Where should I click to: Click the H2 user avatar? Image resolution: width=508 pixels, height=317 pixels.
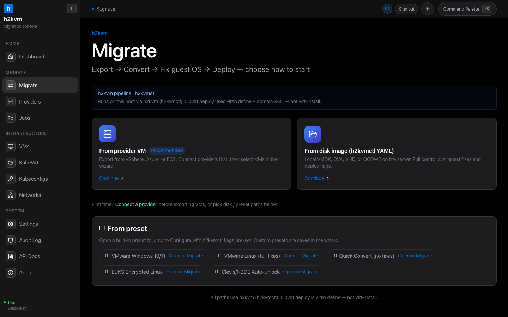pos(387,9)
